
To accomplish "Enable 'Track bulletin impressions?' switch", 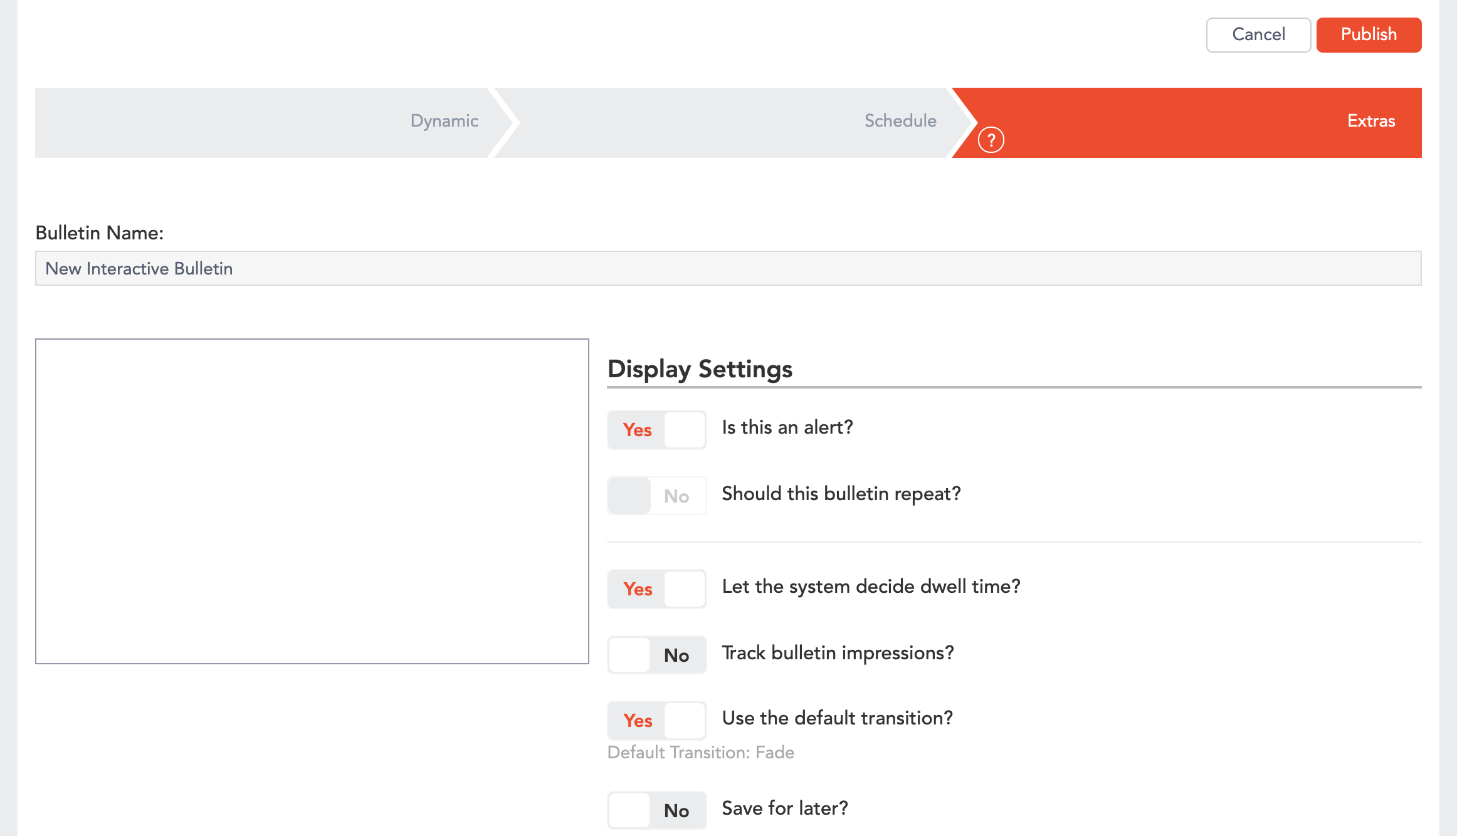I will point(656,655).
